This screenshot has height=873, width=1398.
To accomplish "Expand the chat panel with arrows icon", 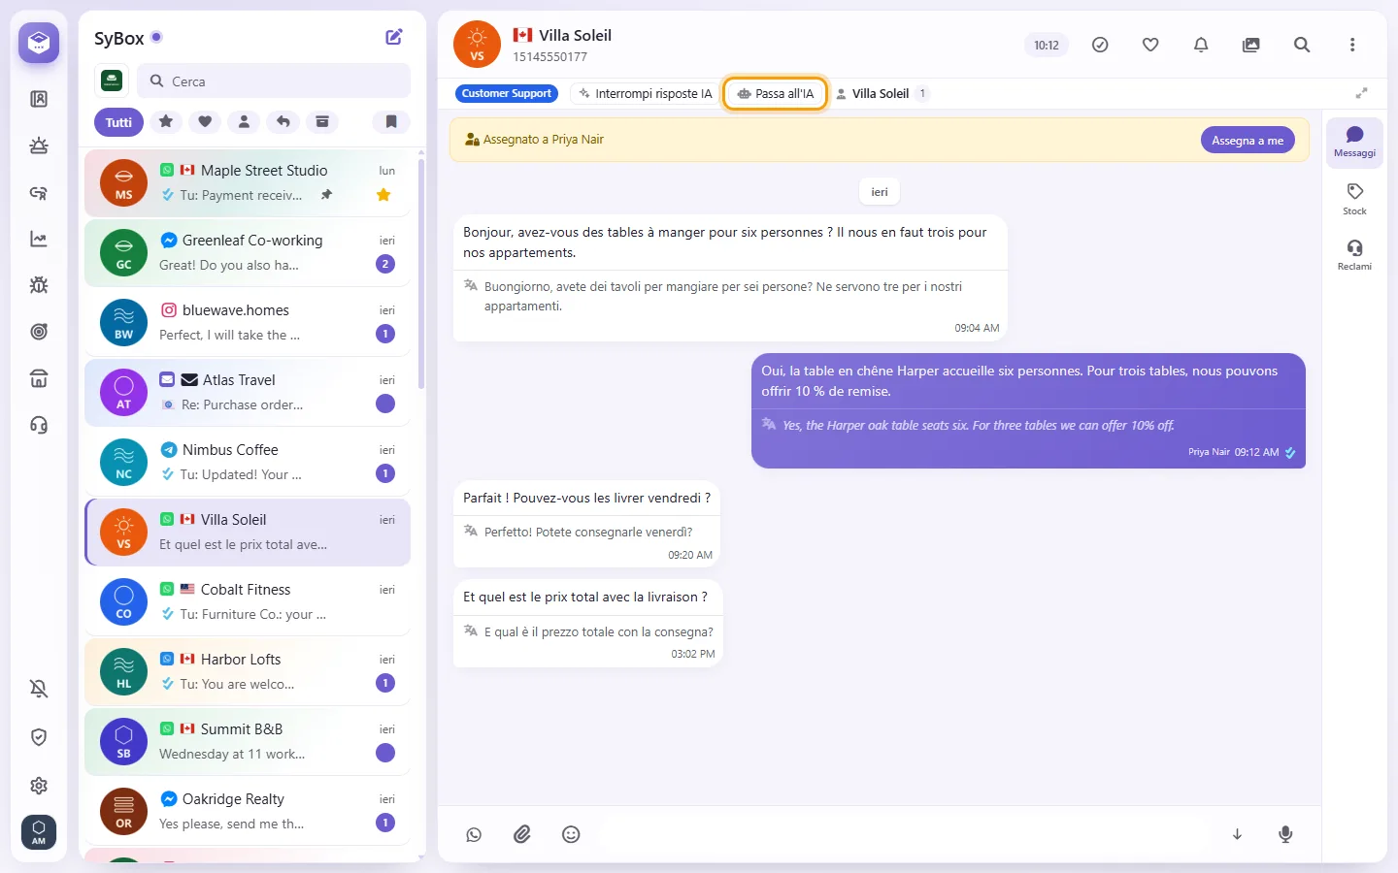I will pos(1361,93).
